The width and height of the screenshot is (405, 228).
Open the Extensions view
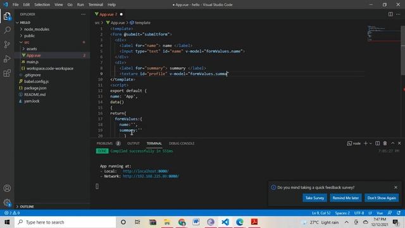pos(7,73)
